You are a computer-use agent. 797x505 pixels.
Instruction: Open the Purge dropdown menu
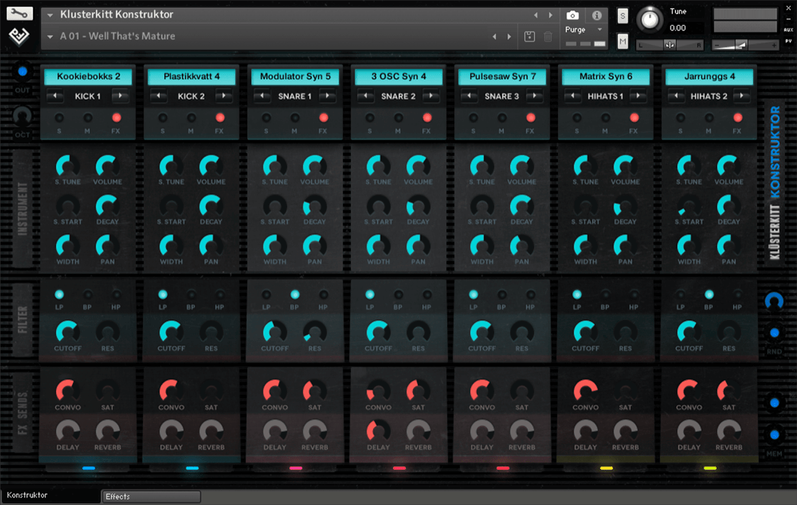pyautogui.click(x=583, y=30)
